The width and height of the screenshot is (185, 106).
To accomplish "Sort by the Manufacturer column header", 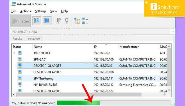I will tap(129, 47).
